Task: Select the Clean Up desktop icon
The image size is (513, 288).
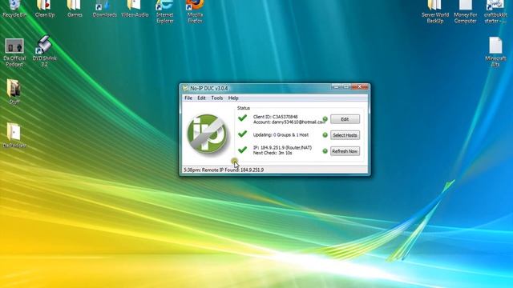Action: (x=45, y=9)
